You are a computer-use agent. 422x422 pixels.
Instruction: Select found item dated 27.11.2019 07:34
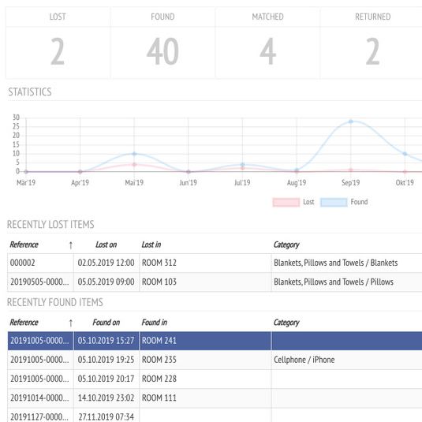point(215,415)
